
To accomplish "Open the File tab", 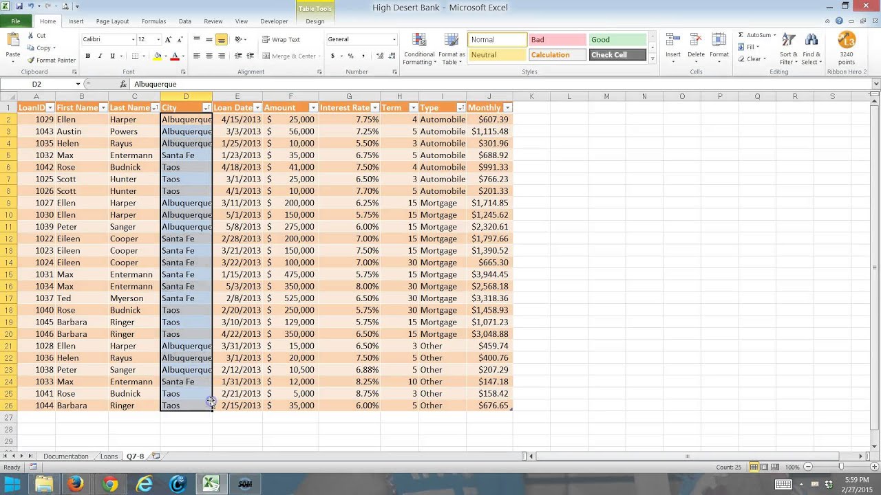I will click(x=15, y=21).
